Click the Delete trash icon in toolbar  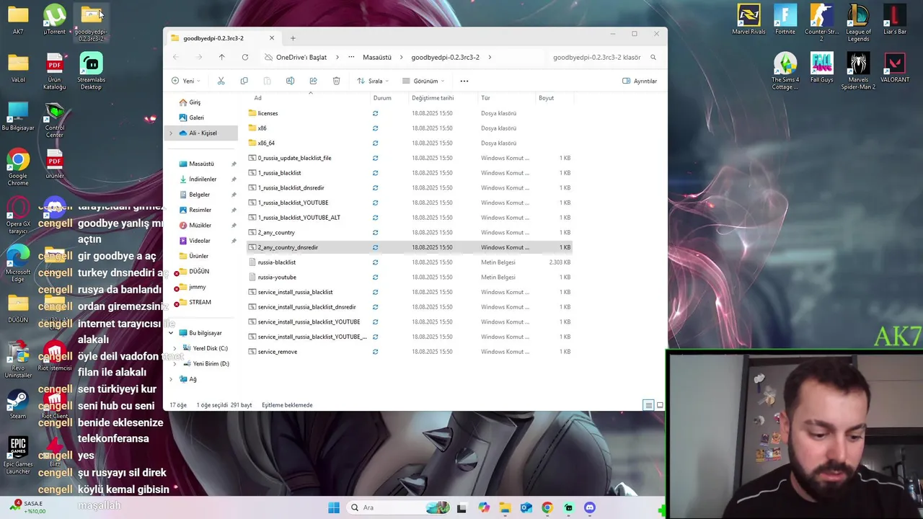click(x=336, y=81)
